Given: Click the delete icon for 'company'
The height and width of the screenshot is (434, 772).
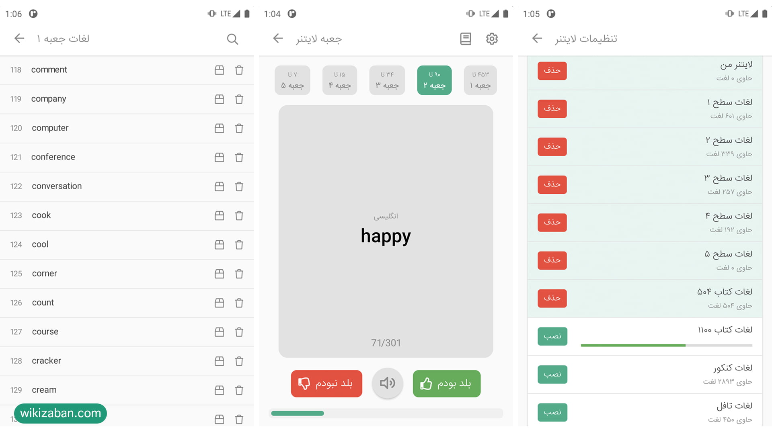Looking at the screenshot, I should click(x=240, y=98).
